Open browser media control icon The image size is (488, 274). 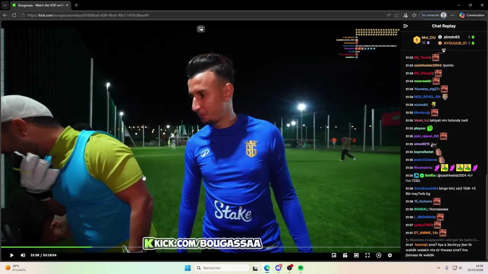[405, 15]
